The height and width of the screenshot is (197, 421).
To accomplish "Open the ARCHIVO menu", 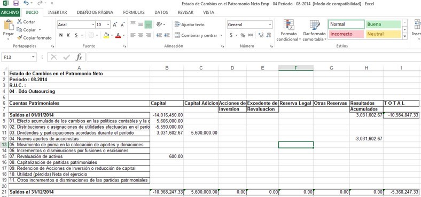I will pyautogui.click(x=10, y=12).
